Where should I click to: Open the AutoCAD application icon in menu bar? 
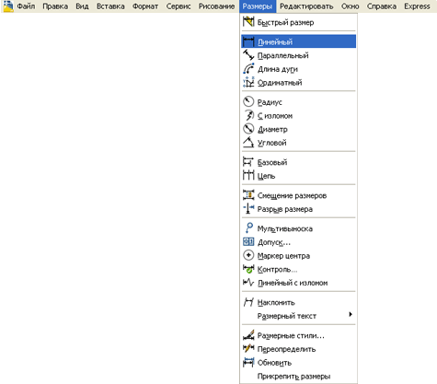coord(8,6)
